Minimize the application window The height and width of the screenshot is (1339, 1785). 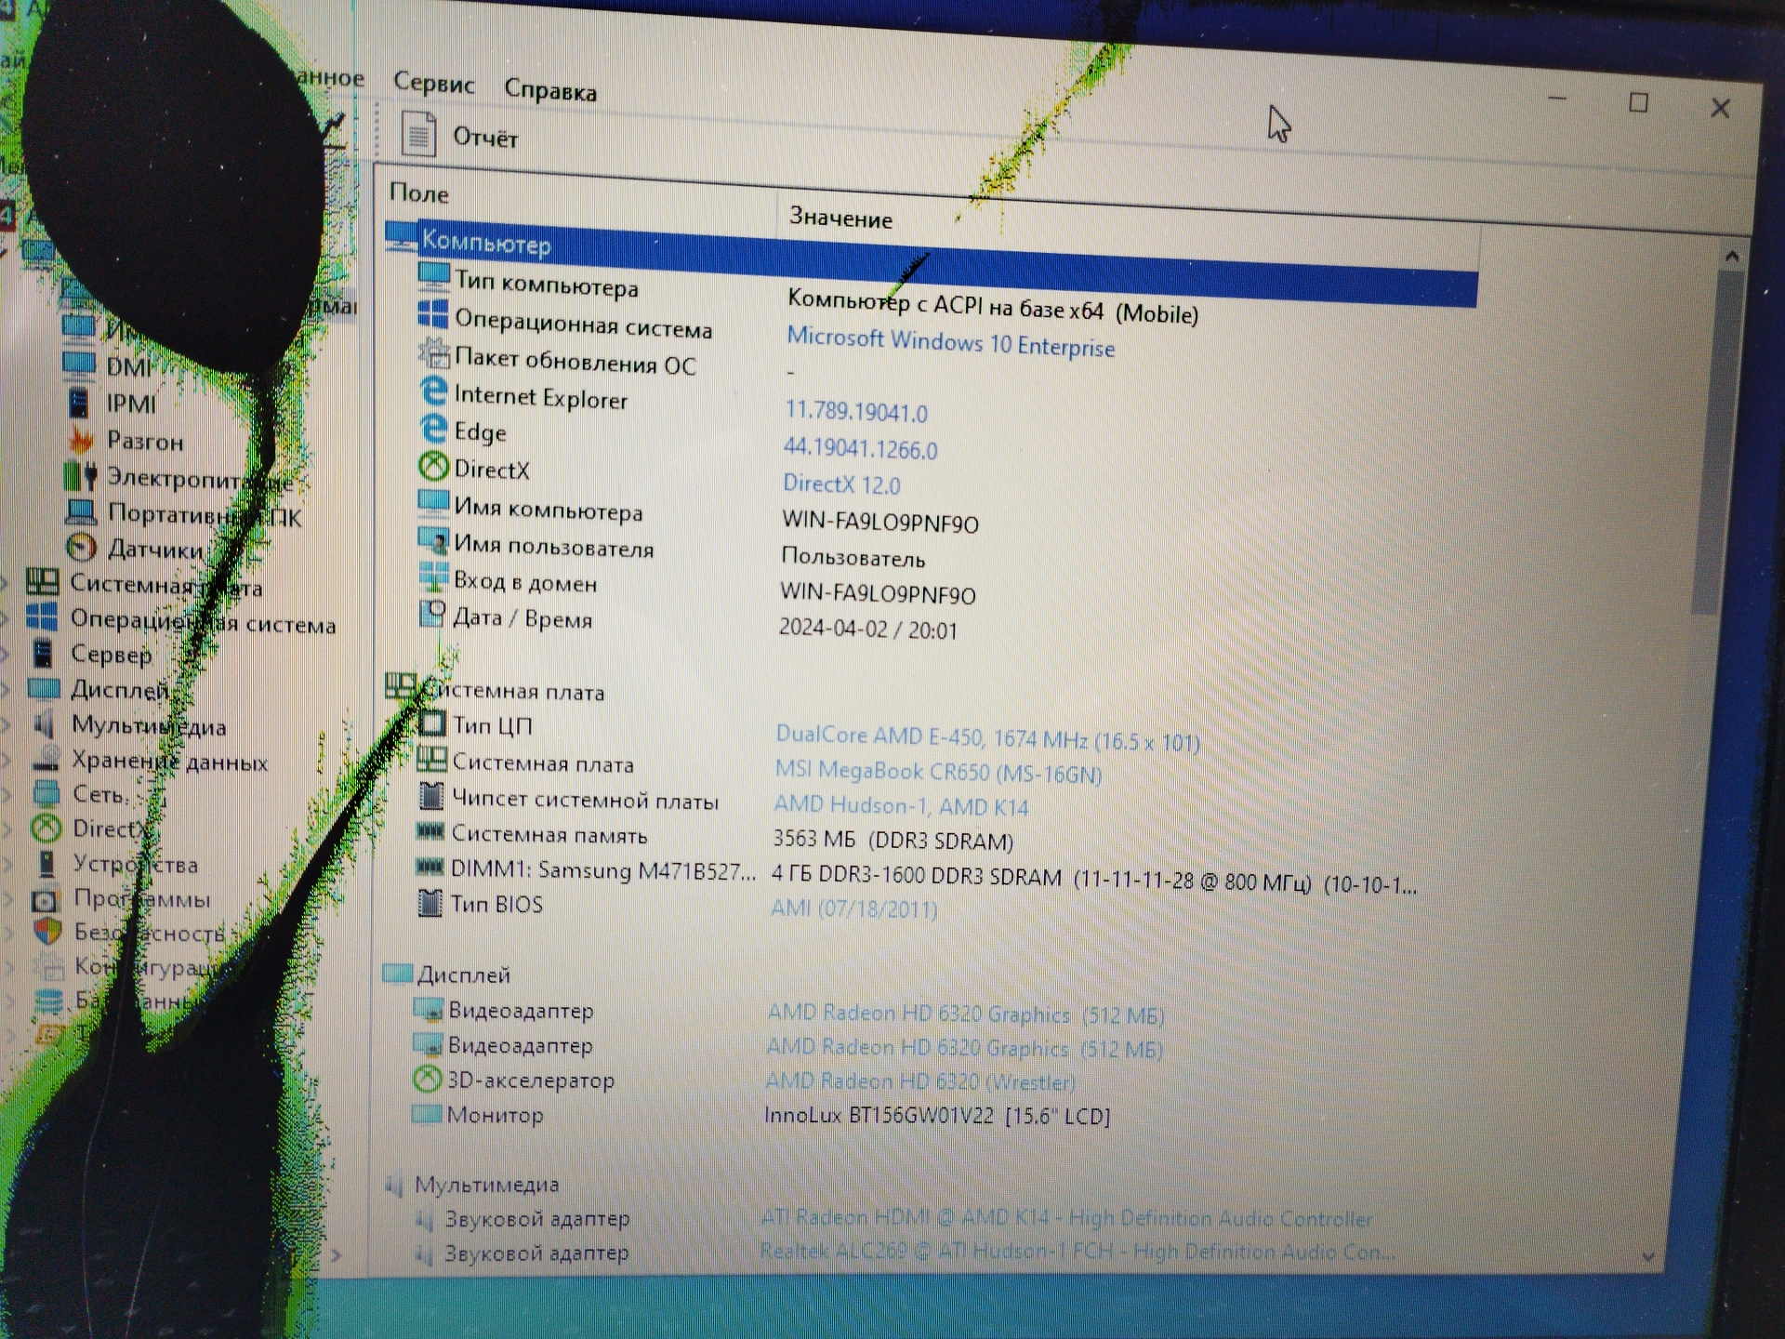[x=1557, y=98]
